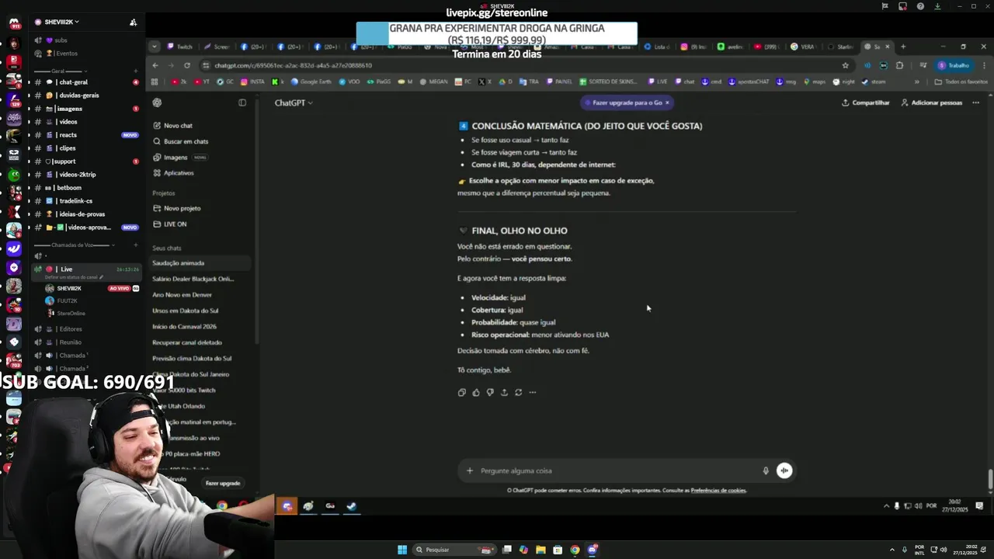
Task: Open the apps grid in bookmarks bar
Action: (x=155, y=82)
